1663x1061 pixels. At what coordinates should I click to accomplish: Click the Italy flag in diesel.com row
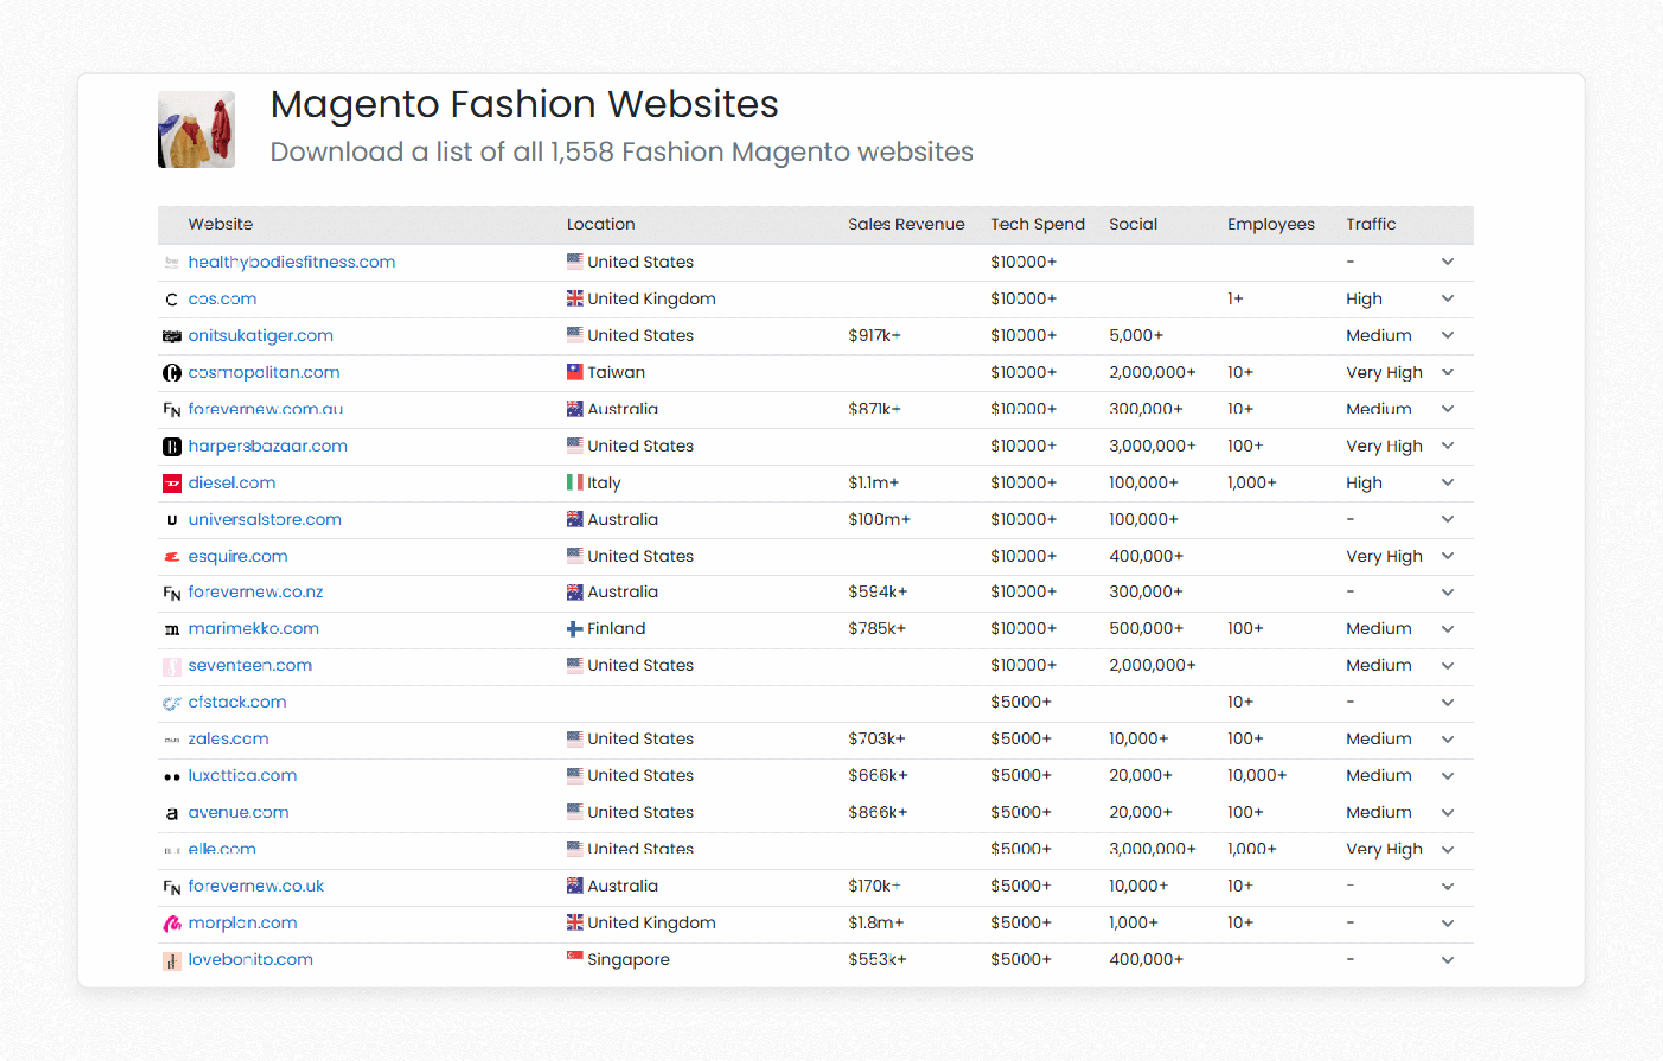click(x=574, y=482)
